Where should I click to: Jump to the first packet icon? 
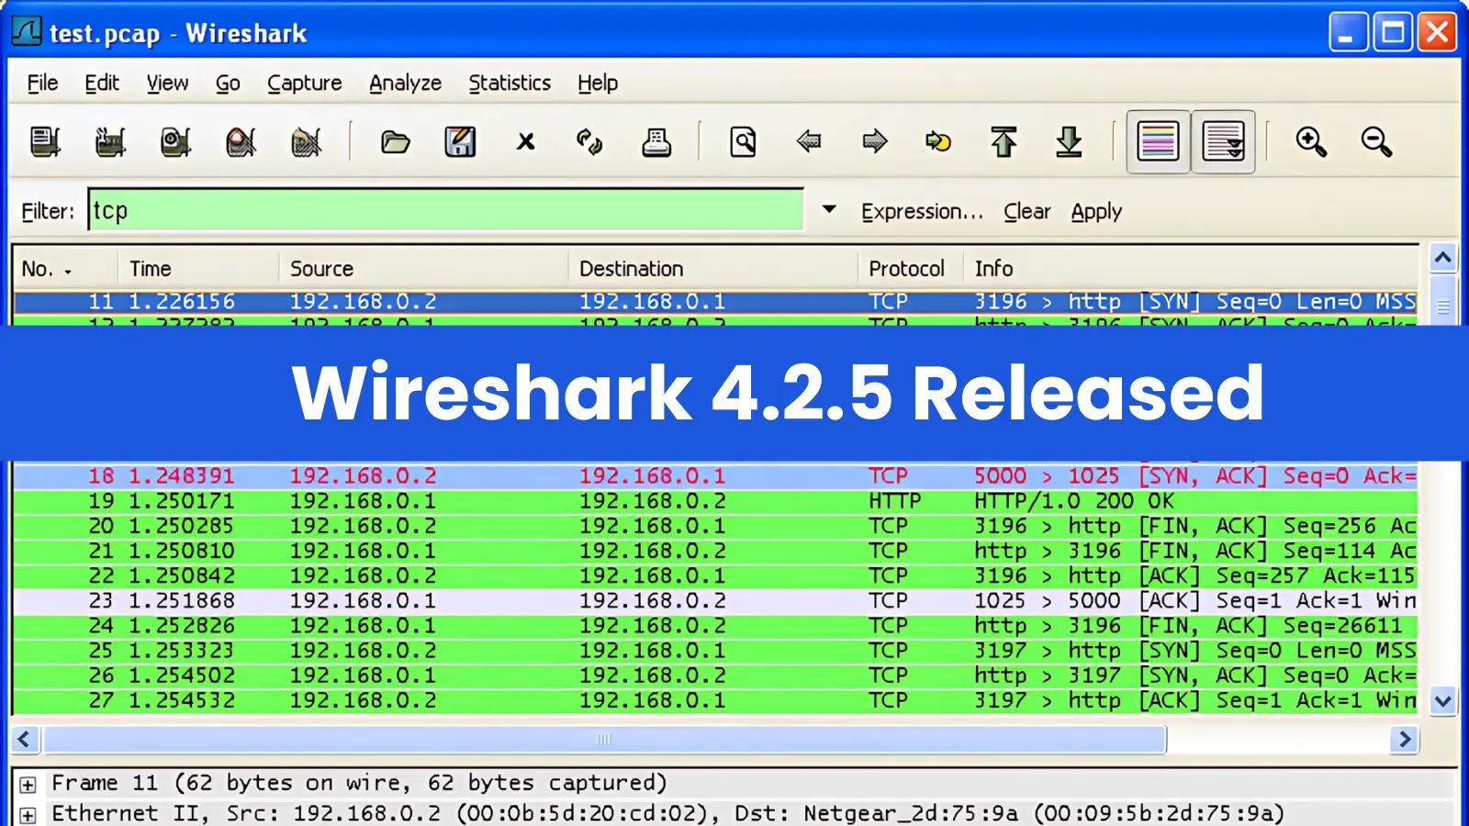click(1004, 142)
